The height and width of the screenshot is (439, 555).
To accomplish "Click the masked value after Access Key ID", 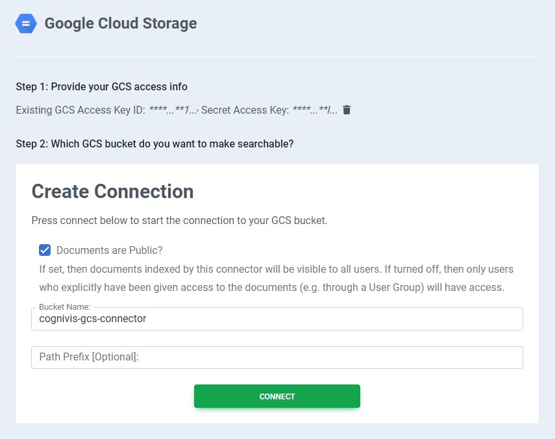I will coord(173,110).
